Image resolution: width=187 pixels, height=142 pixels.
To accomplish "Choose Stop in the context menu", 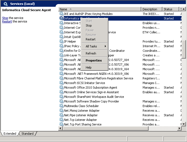I will pyautogui.click(x=89, y=25).
